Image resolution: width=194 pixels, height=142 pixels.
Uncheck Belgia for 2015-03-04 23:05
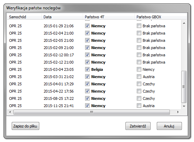87,69
